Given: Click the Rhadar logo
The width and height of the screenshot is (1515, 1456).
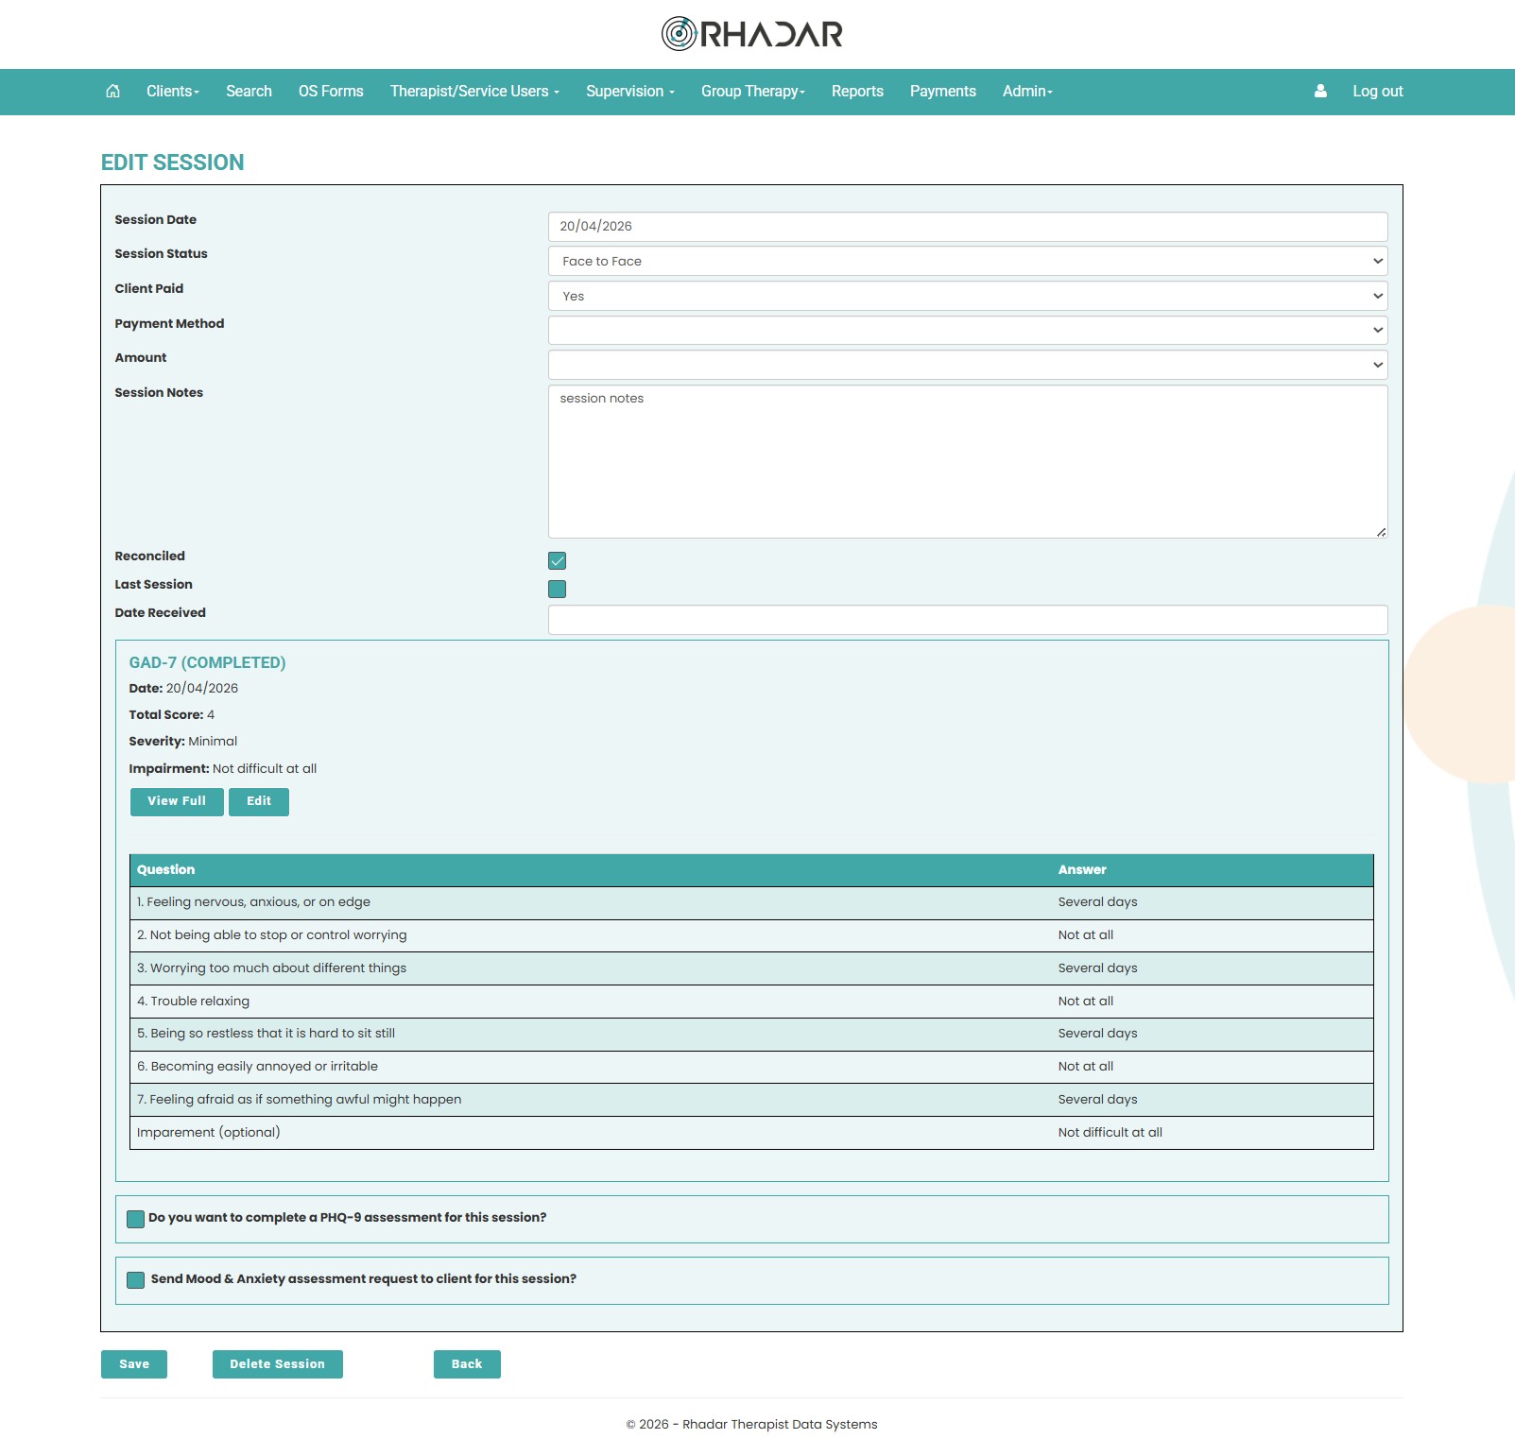Looking at the screenshot, I should pos(751,34).
